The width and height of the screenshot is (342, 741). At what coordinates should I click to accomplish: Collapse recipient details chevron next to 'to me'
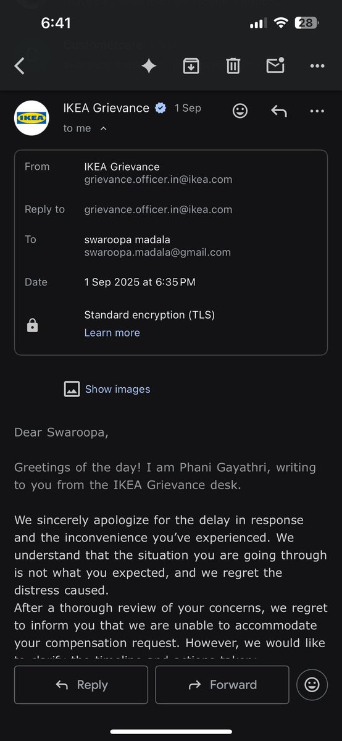[x=103, y=128]
